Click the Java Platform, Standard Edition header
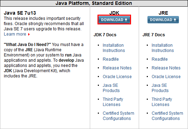188x129 pixels. [94, 3]
